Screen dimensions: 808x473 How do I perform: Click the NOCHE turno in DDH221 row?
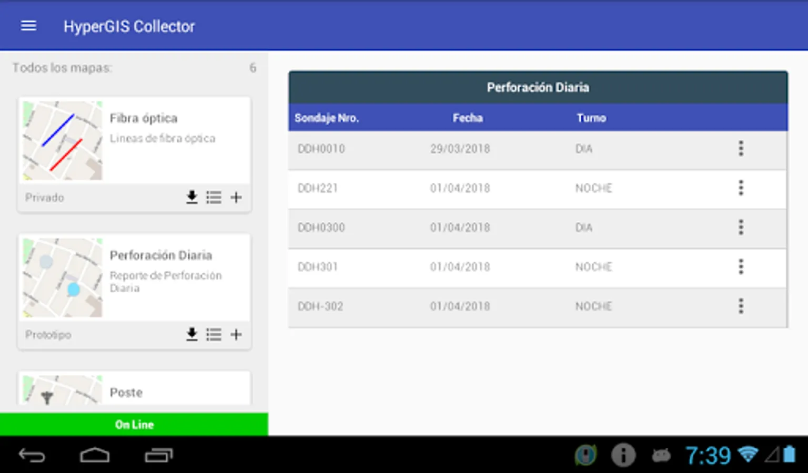594,188
